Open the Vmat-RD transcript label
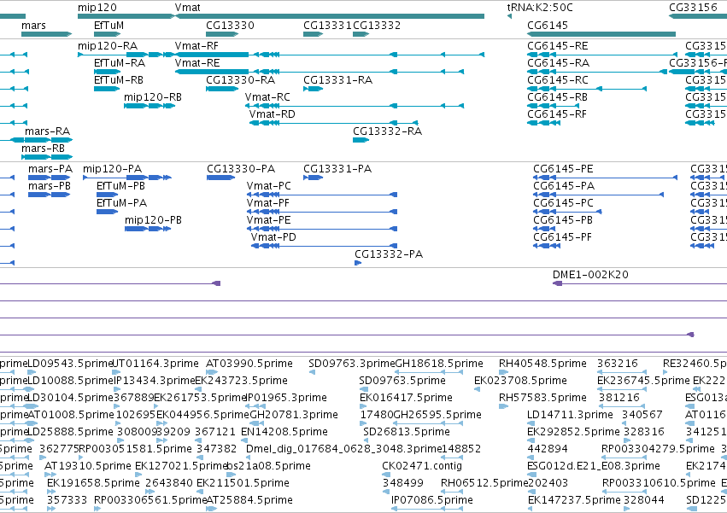The width and height of the screenshot is (727, 513). pyautogui.click(x=272, y=114)
